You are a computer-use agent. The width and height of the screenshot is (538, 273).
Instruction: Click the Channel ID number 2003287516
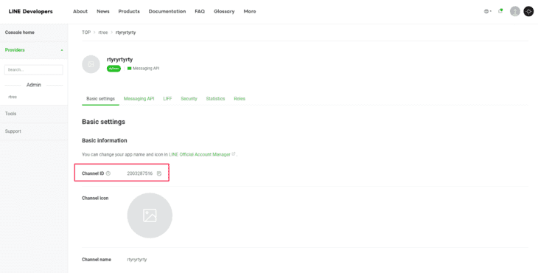point(140,173)
